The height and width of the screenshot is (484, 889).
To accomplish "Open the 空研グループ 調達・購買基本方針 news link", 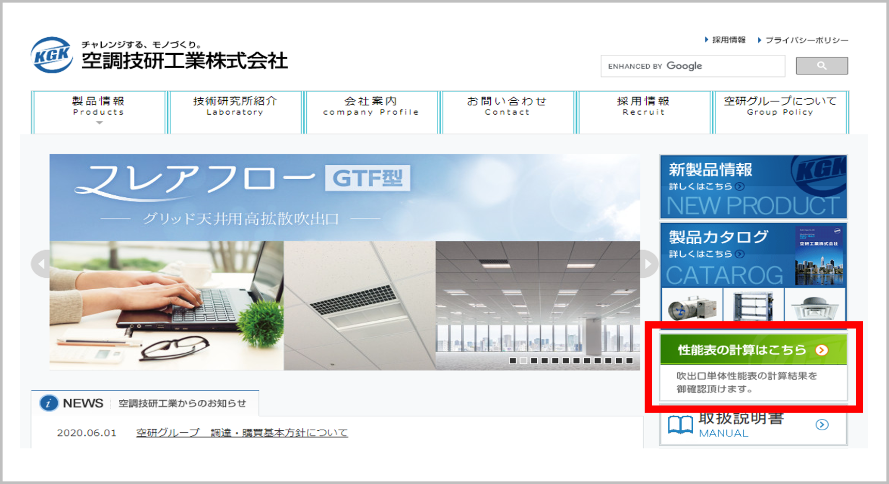I will (x=242, y=432).
